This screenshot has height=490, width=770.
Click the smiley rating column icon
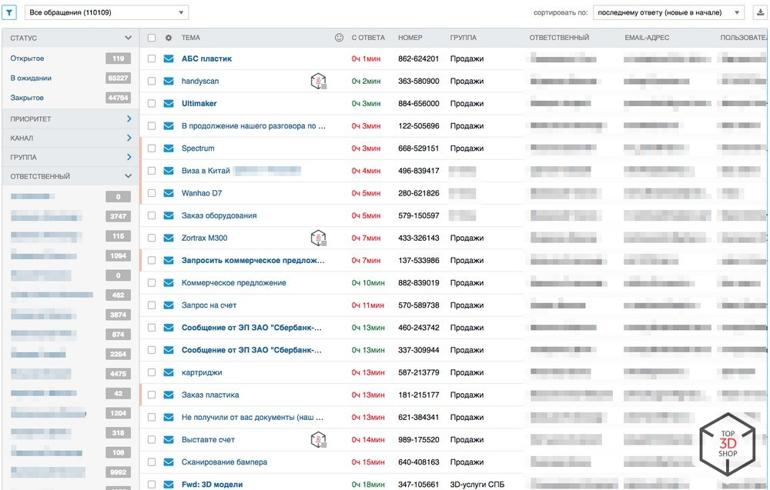340,38
